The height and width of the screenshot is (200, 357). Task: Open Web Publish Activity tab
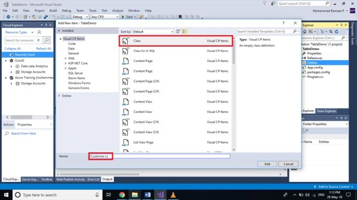pos(71,179)
